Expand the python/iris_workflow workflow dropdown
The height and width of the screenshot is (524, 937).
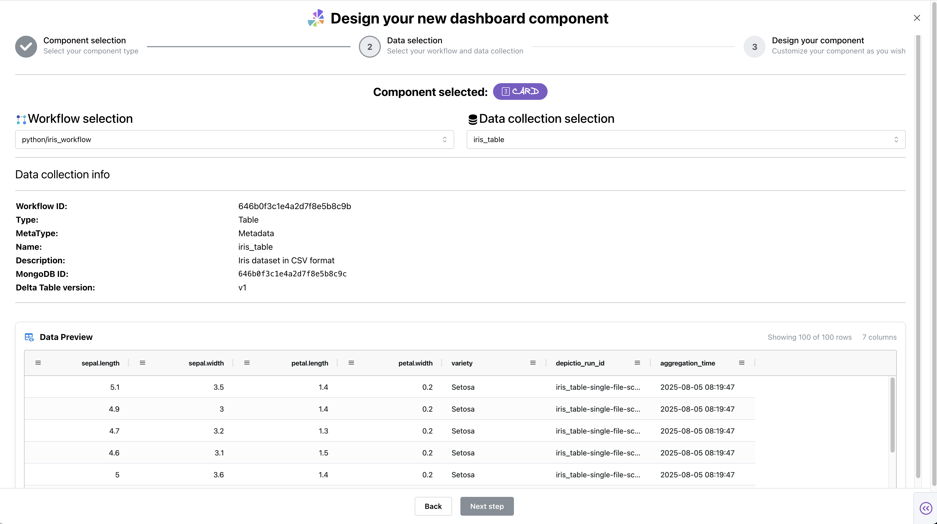pyautogui.click(x=234, y=139)
